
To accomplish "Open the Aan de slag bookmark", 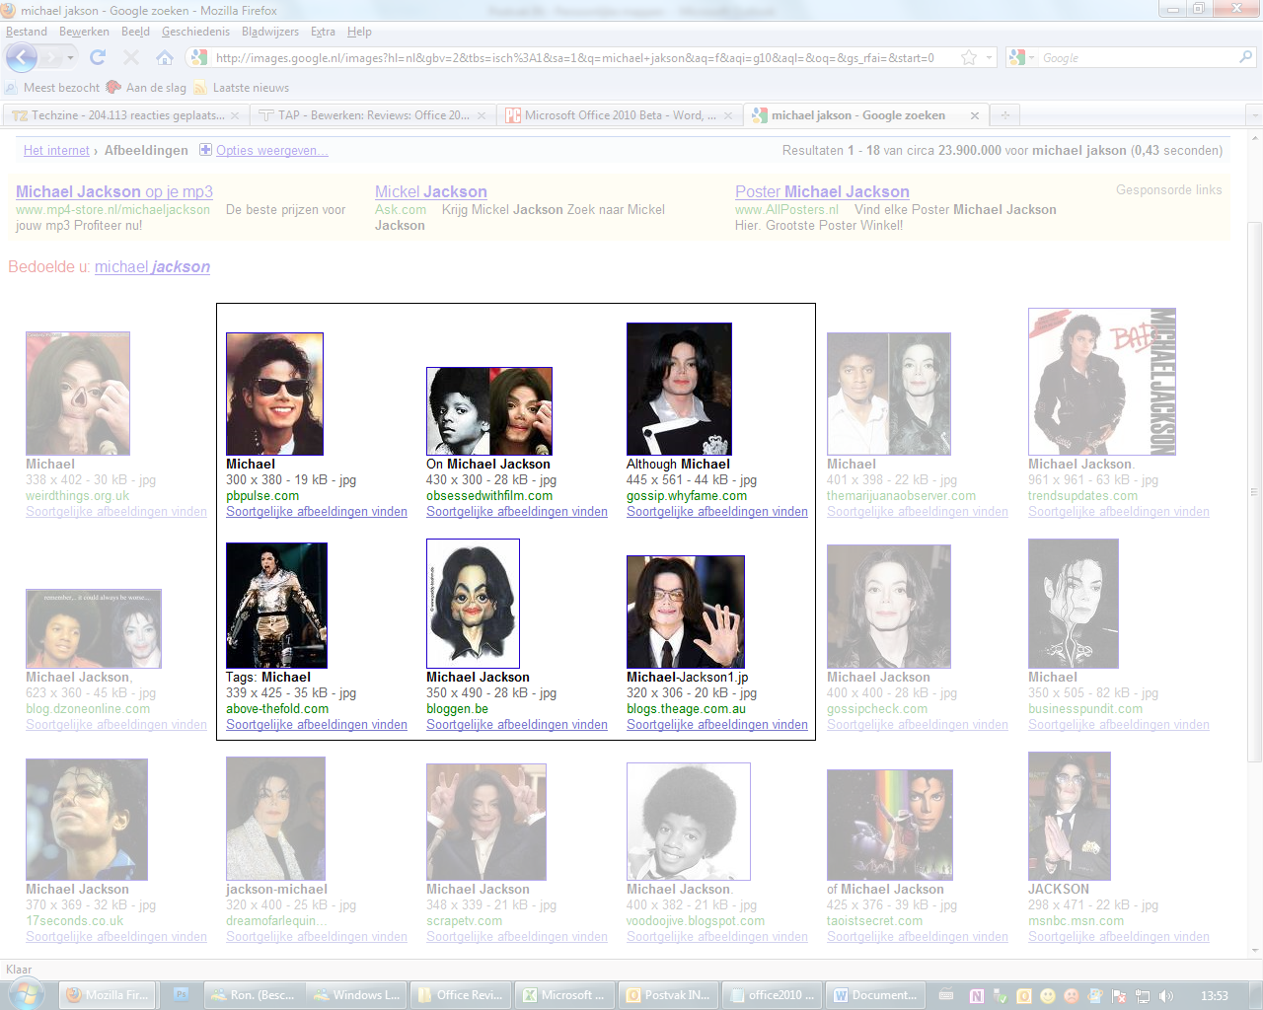I will [x=146, y=88].
